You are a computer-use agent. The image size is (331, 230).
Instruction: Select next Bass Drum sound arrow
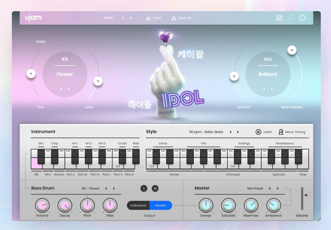114,188
